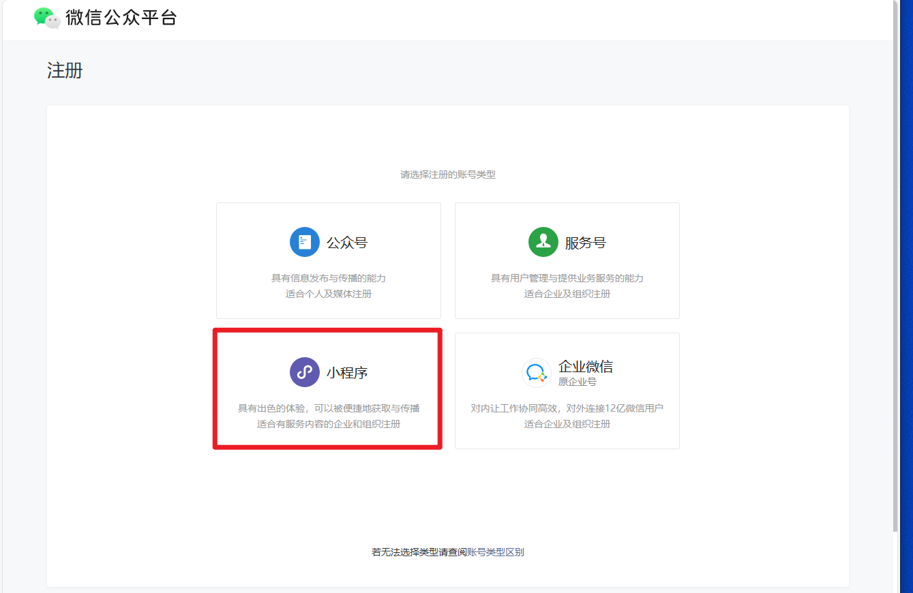Click the WeChat logo in the header
The height and width of the screenshot is (593, 913).
tap(47, 18)
